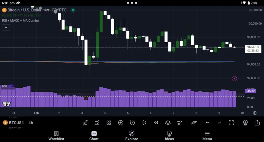Open the drawing tools pencil icon

[85, 123]
